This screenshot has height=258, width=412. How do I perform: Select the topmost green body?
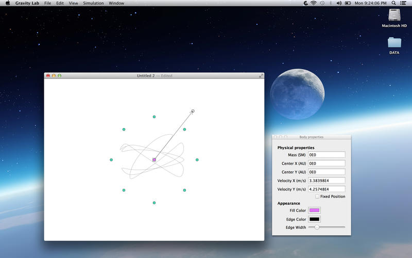tap(154, 117)
